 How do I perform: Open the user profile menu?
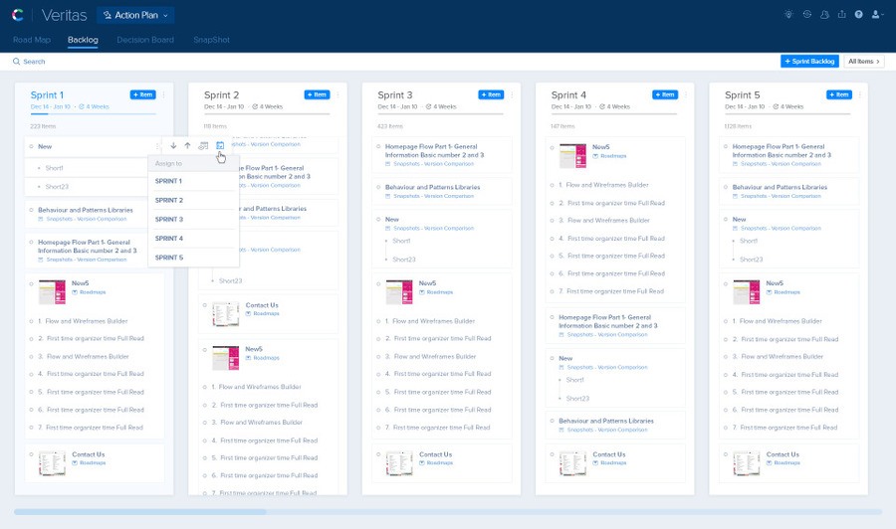(877, 14)
